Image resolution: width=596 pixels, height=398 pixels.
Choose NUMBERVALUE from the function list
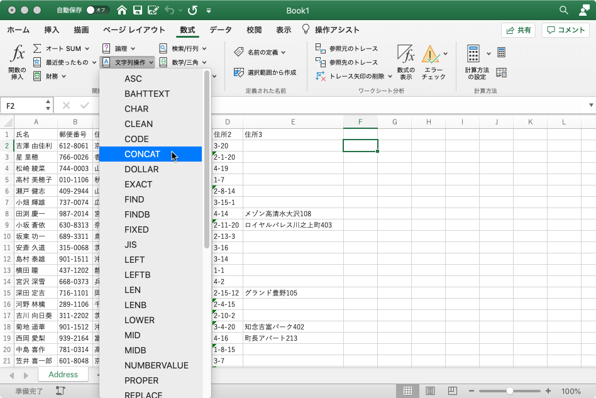coord(150,365)
